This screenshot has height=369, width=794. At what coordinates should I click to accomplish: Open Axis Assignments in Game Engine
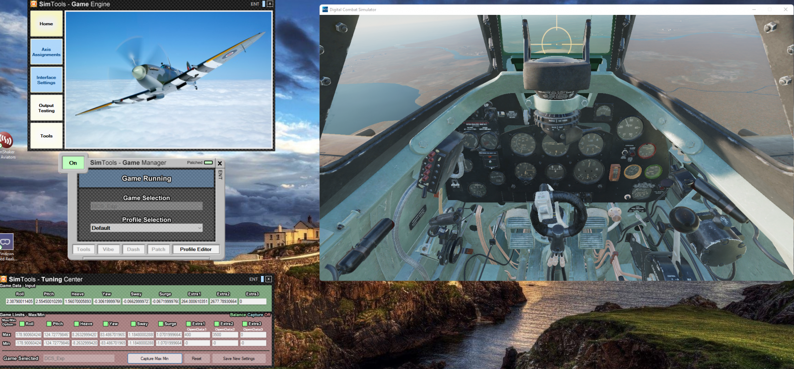pos(46,52)
